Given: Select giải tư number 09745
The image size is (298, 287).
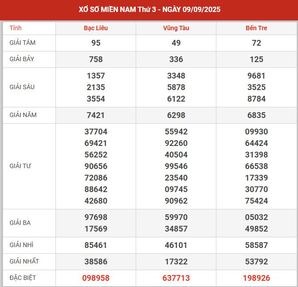Looking at the screenshot, I should click(x=176, y=189).
